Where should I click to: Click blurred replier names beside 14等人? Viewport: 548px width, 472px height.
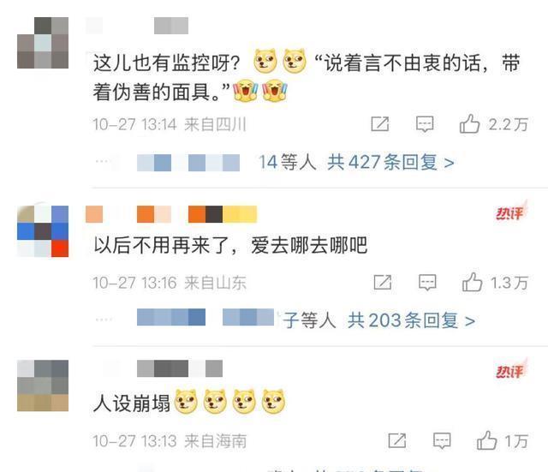point(188,163)
